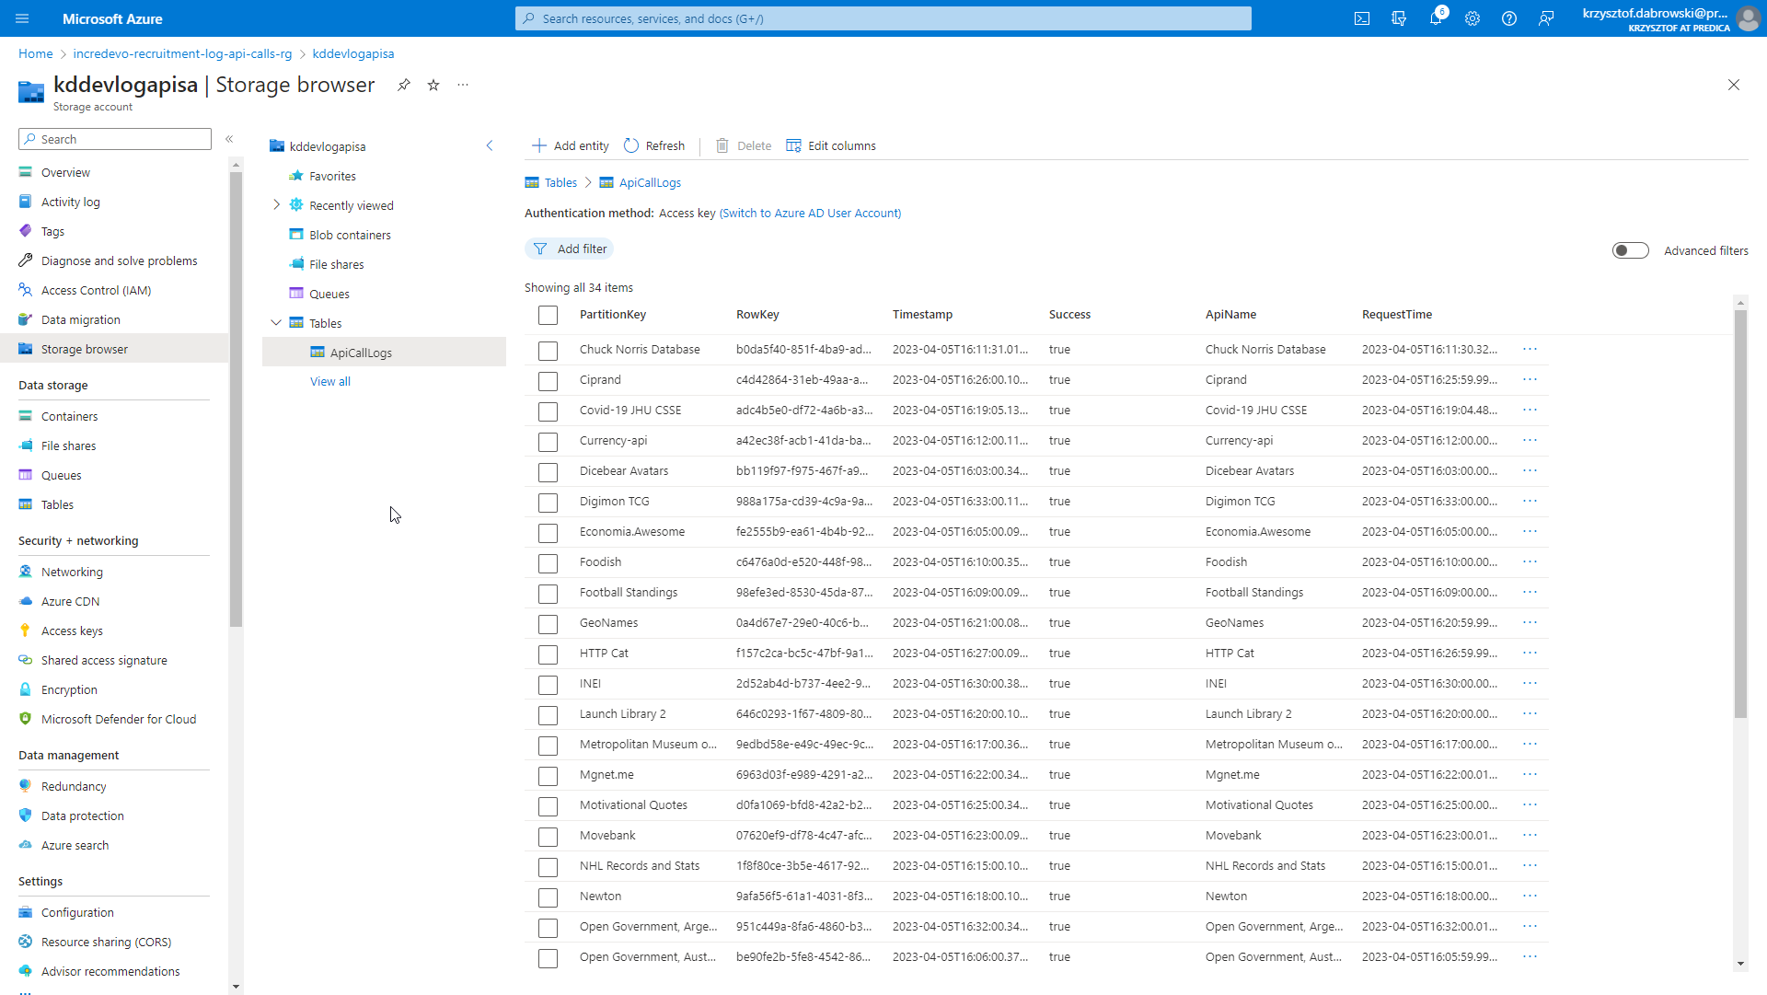Open the notifications bell icon
Image resolution: width=1767 pixels, height=995 pixels.
pos(1436,18)
